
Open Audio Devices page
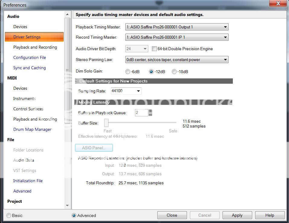tap(20, 27)
